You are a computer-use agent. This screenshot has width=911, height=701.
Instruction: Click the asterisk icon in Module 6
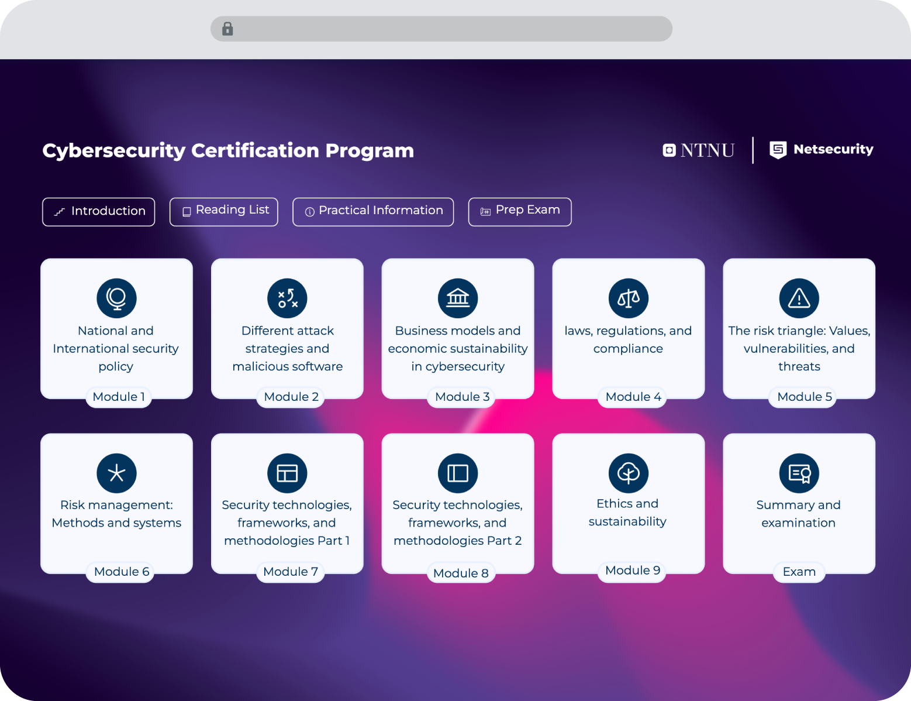116,473
